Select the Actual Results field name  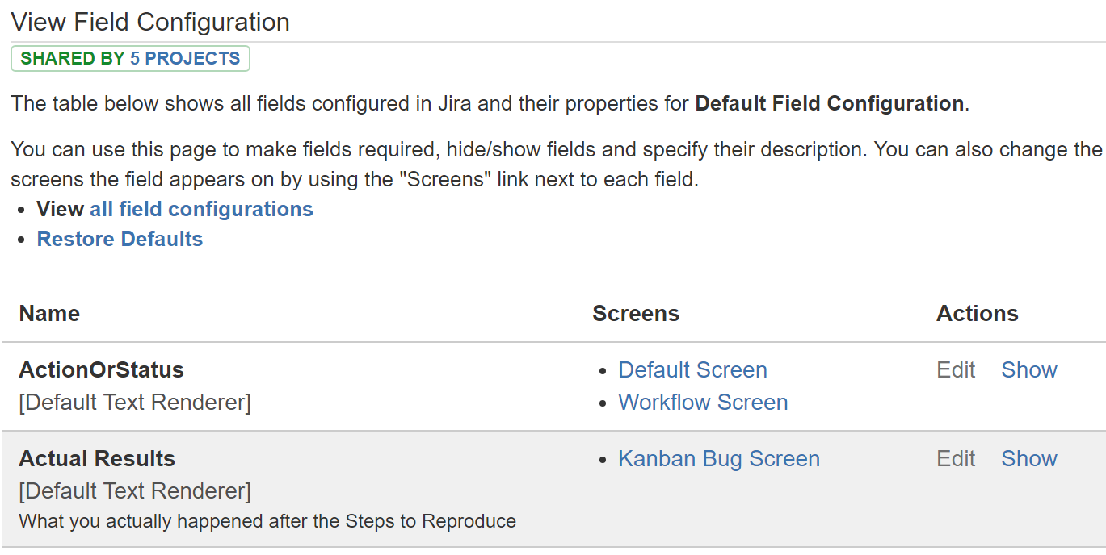tap(97, 459)
